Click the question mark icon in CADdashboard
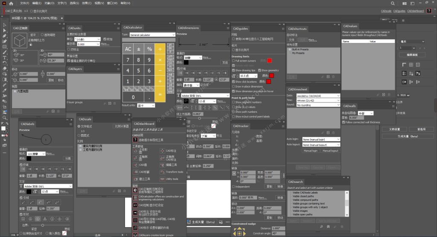 [x=135, y=140]
